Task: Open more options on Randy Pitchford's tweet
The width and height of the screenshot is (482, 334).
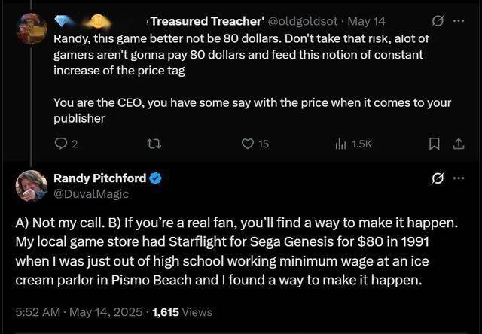Action: coord(459,178)
